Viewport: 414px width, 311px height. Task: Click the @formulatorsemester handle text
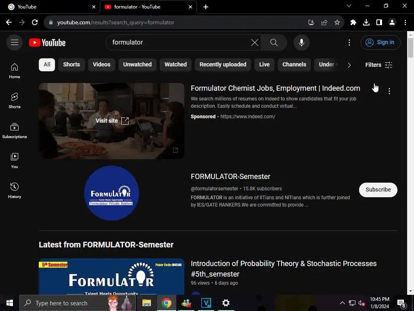pos(214,189)
